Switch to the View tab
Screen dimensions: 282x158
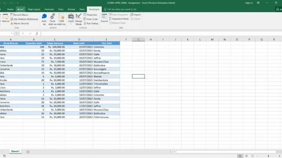pos(82,9)
